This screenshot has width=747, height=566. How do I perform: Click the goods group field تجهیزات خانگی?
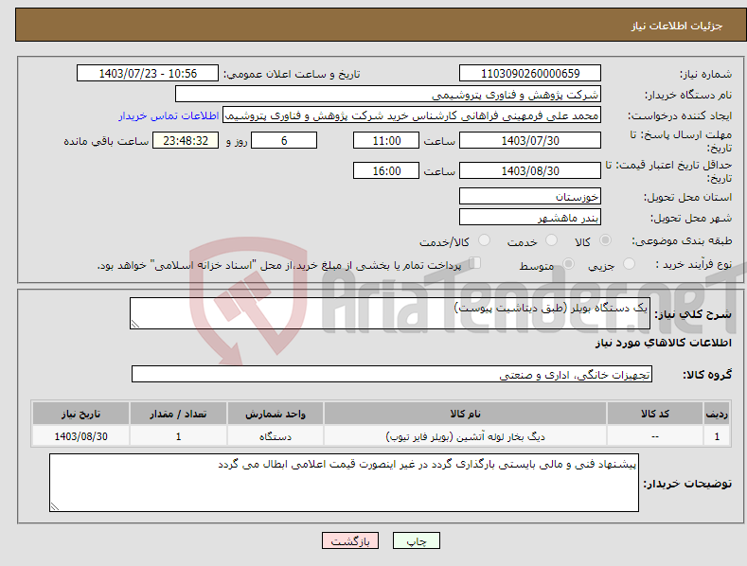pos(392,375)
